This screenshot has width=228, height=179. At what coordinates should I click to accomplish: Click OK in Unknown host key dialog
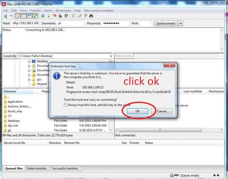pyautogui.click(x=138, y=111)
